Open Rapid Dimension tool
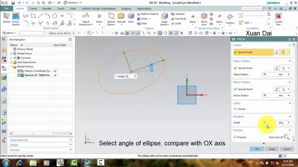 click(86, 19)
